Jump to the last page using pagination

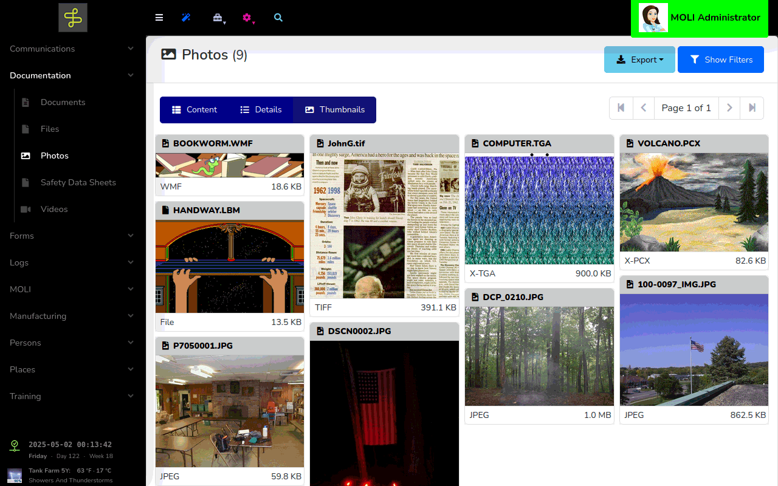click(x=752, y=108)
